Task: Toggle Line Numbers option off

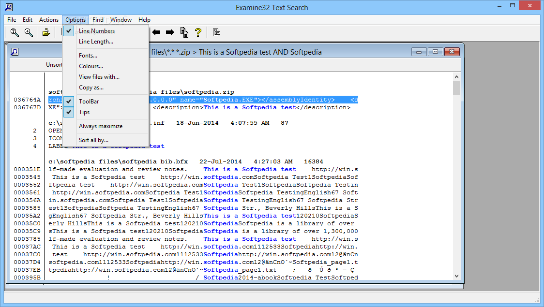Action: (106, 31)
